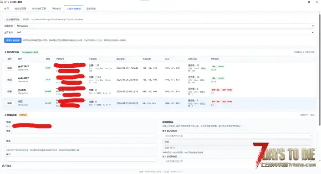
Task: Click 编辑 button for ap443907
Action: coord(10,80)
